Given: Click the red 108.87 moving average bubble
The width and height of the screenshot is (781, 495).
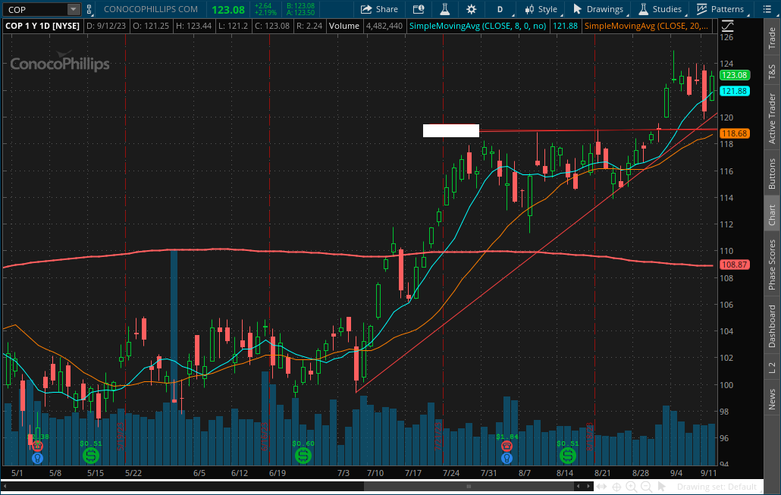Looking at the screenshot, I should pyautogui.click(x=735, y=265).
